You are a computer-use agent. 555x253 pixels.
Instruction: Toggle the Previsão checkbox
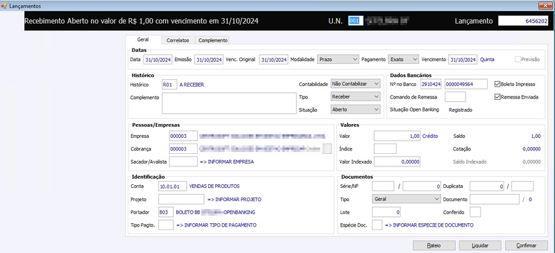click(518, 60)
